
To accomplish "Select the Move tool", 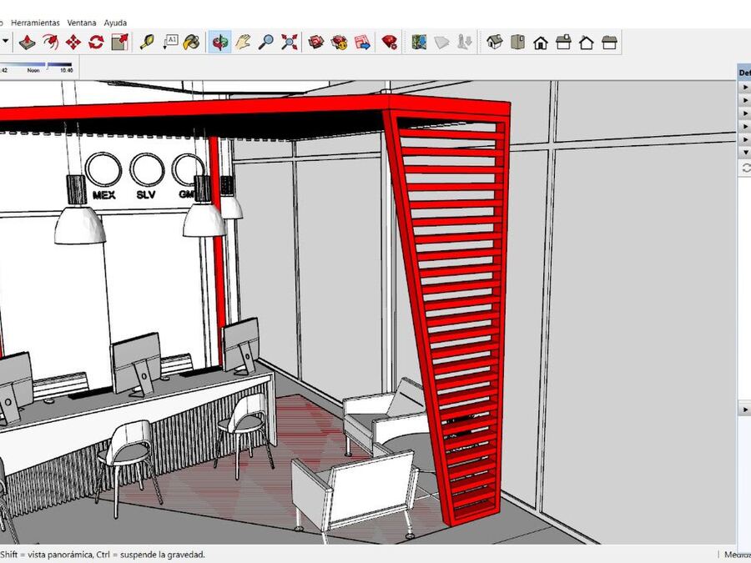I will 73,43.
